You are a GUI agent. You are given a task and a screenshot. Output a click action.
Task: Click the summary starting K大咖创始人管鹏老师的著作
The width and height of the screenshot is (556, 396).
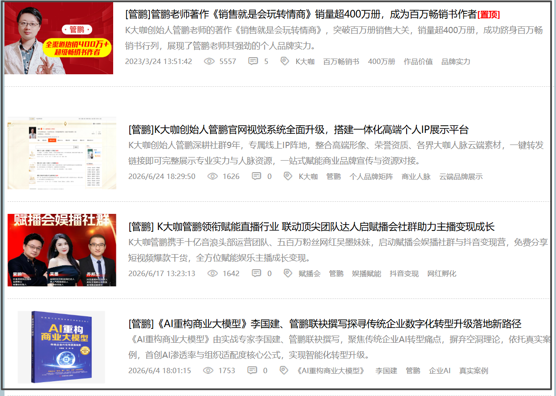pyautogui.click(x=334, y=38)
